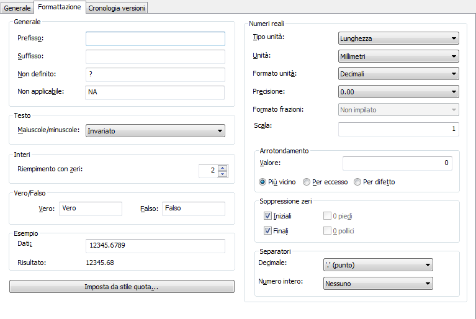Viewport: 476px width, 319px height.
Task: Click the Imposta da stile quota button
Action: pyautogui.click(x=122, y=287)
